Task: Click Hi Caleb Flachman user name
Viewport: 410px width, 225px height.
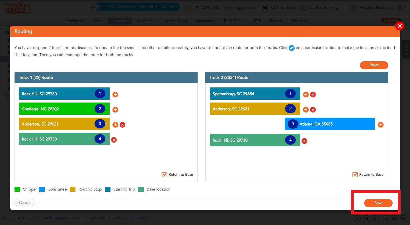Action: (x=376, y=7)
